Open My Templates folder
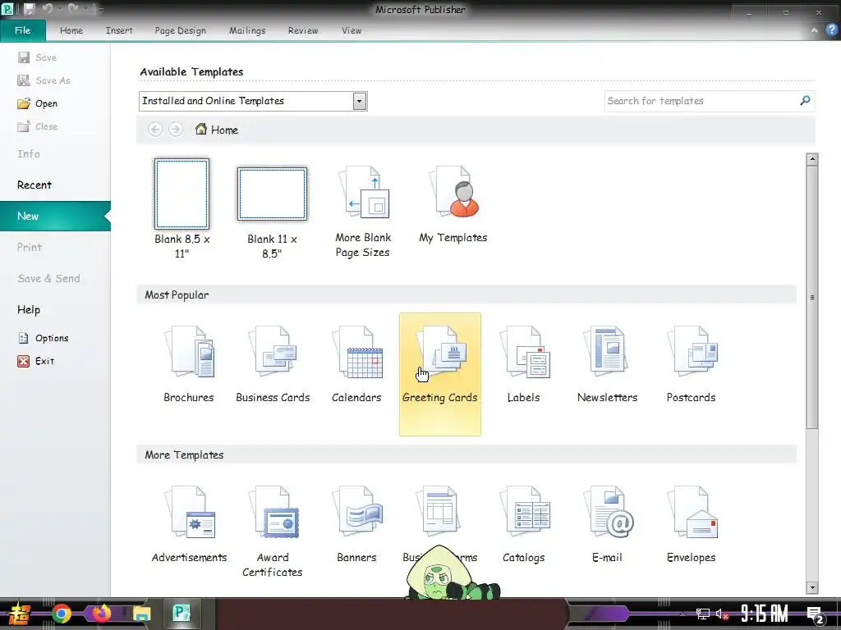The height and width of the screenshot is (630, 841). 453,206
